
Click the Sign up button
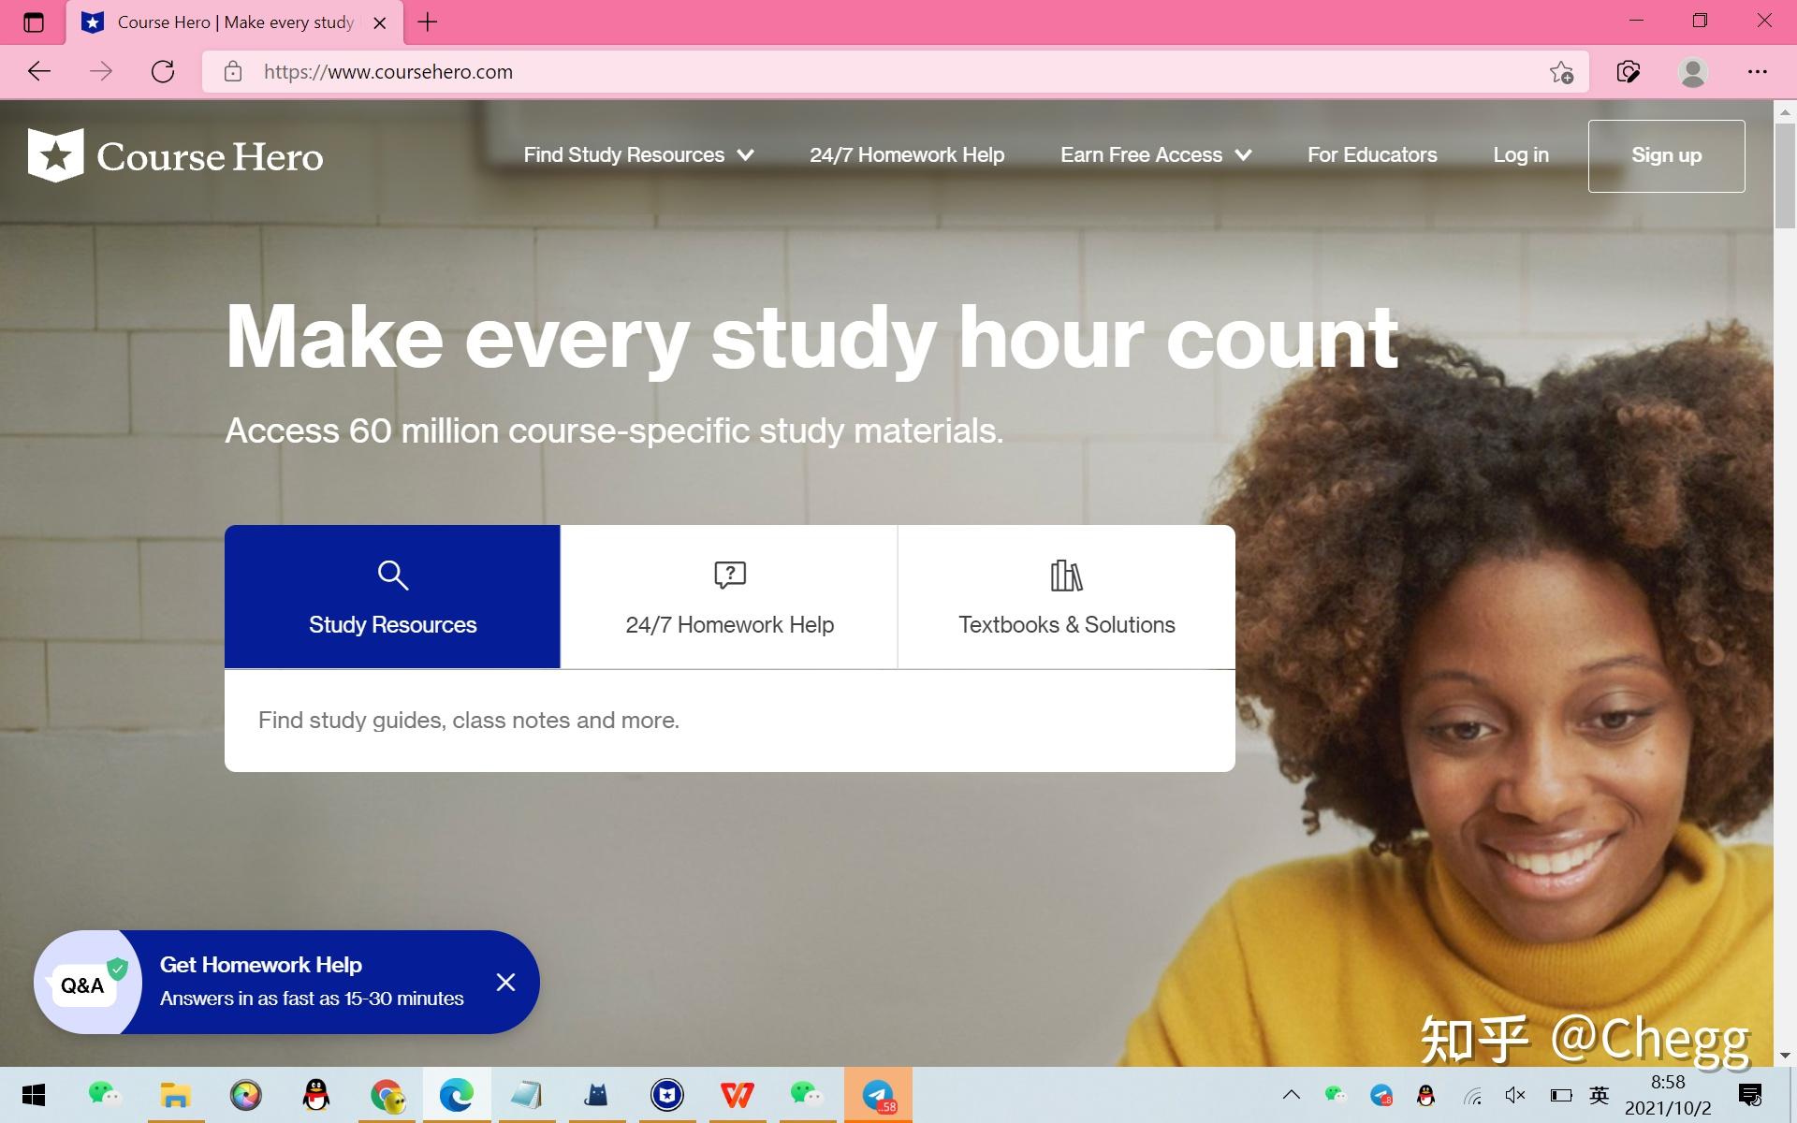1666,155
